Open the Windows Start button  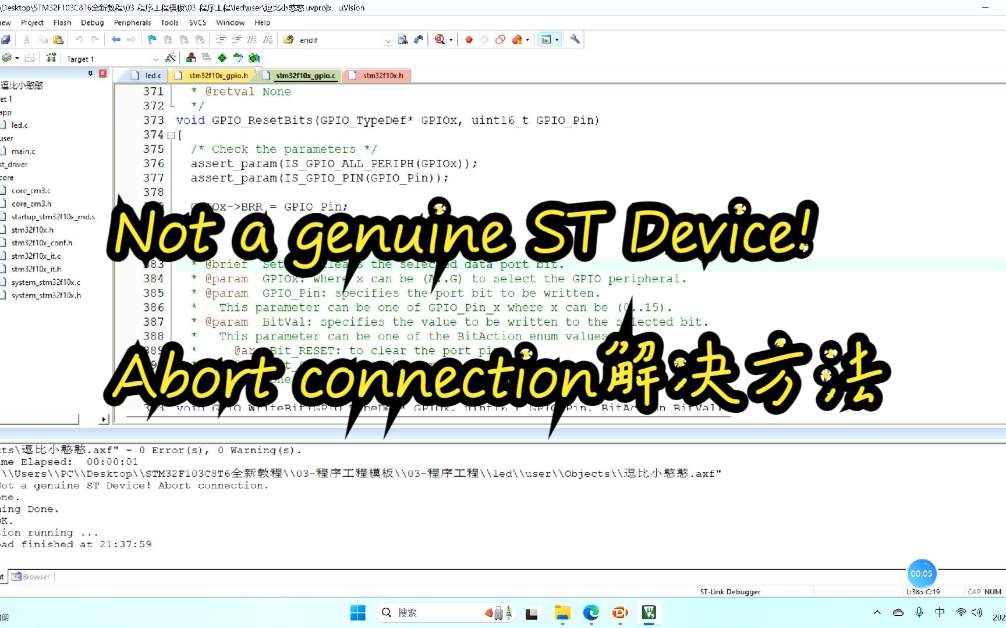coord(357,612)
